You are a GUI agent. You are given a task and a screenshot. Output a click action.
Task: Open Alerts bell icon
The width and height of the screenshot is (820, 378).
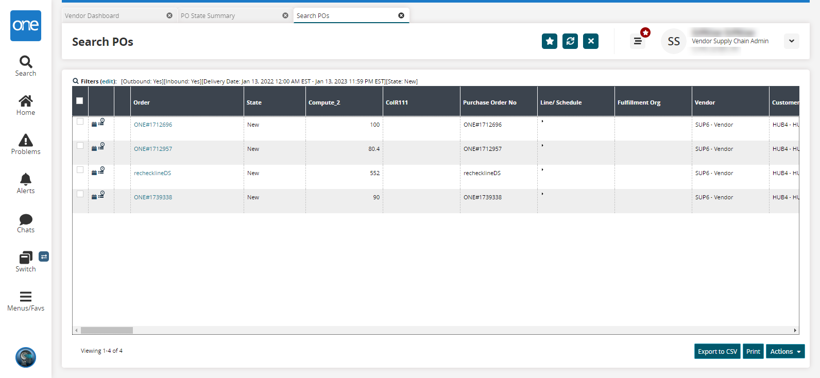tap(26, 179)
